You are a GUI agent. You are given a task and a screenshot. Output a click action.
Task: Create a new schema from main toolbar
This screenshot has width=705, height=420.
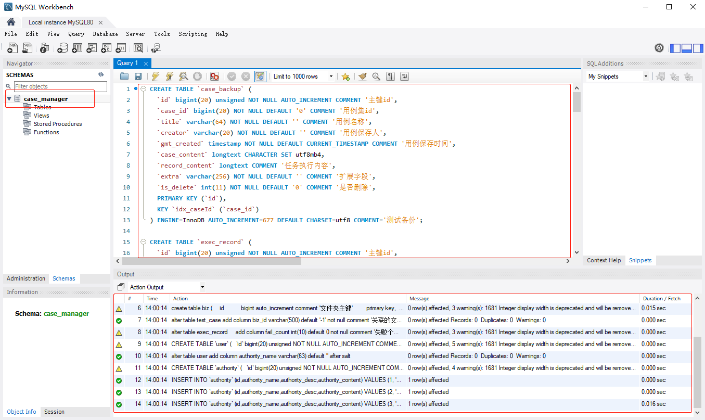[x=62, y=48]
